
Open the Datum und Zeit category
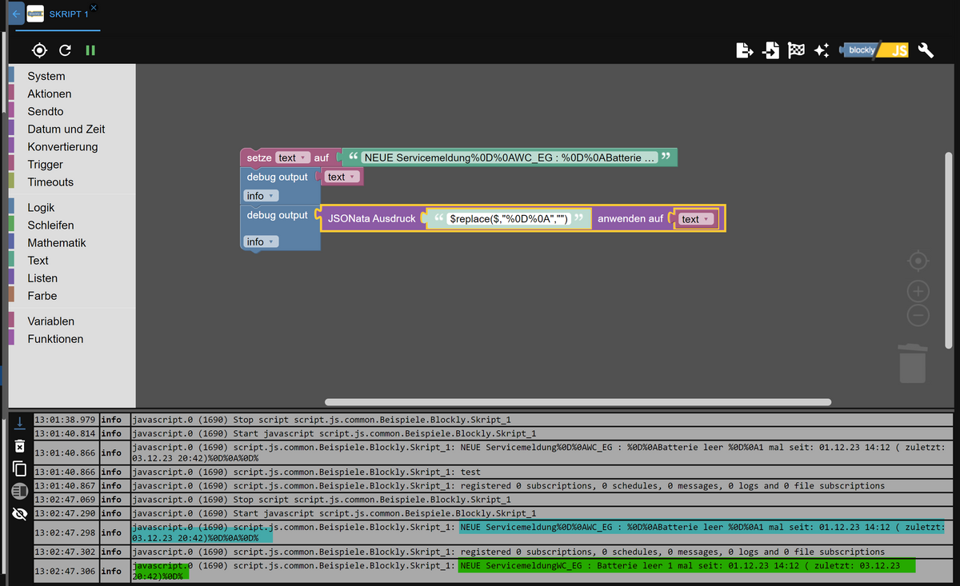click(66, 129)
